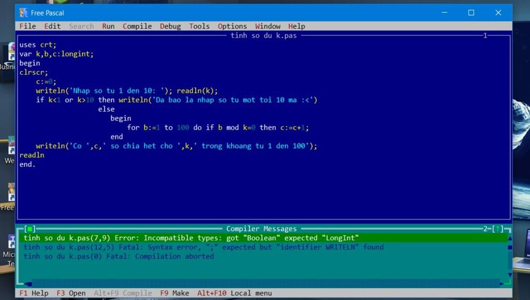Click the readln line before end.

click(32, 155)
